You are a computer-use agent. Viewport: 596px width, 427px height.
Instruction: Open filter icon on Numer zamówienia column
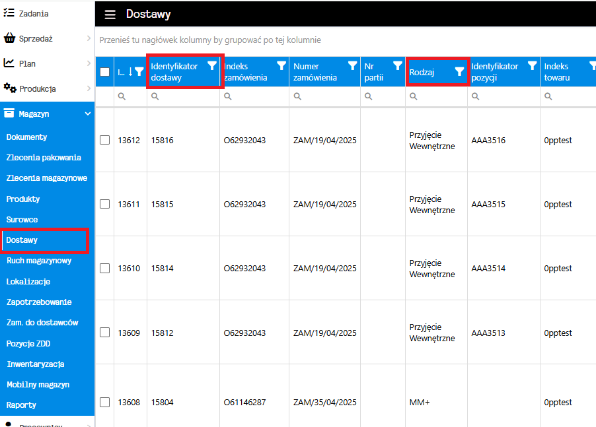[353, 65]
